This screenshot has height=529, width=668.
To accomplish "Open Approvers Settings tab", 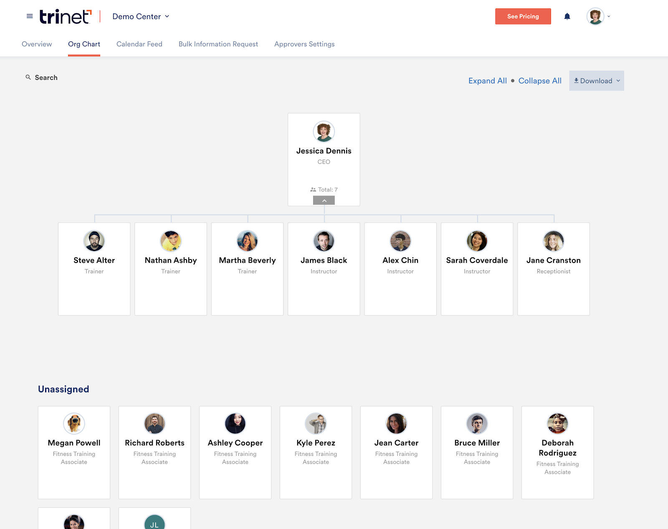I will pos(304,44).
